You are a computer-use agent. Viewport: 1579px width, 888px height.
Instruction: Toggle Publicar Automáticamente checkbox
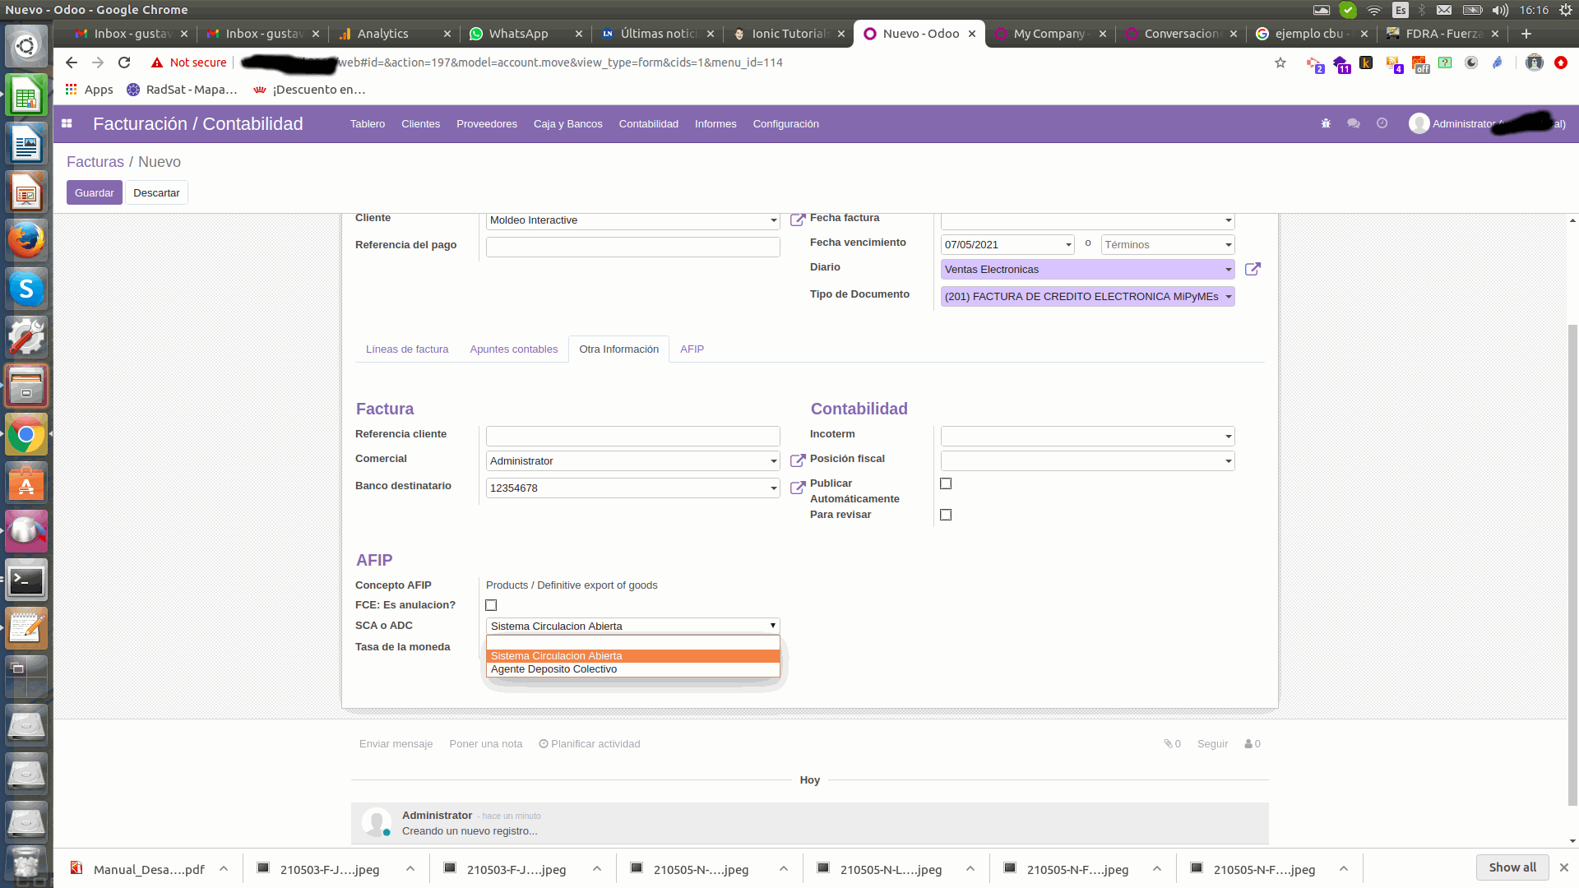[x=946, y=483]
